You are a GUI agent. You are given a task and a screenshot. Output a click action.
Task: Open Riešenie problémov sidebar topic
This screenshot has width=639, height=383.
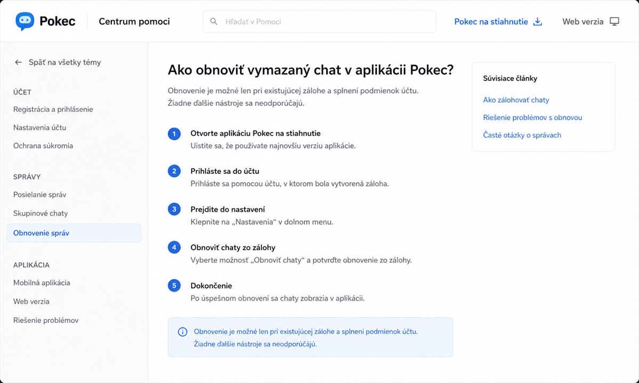pyautogui.click(x=46, y=320)
